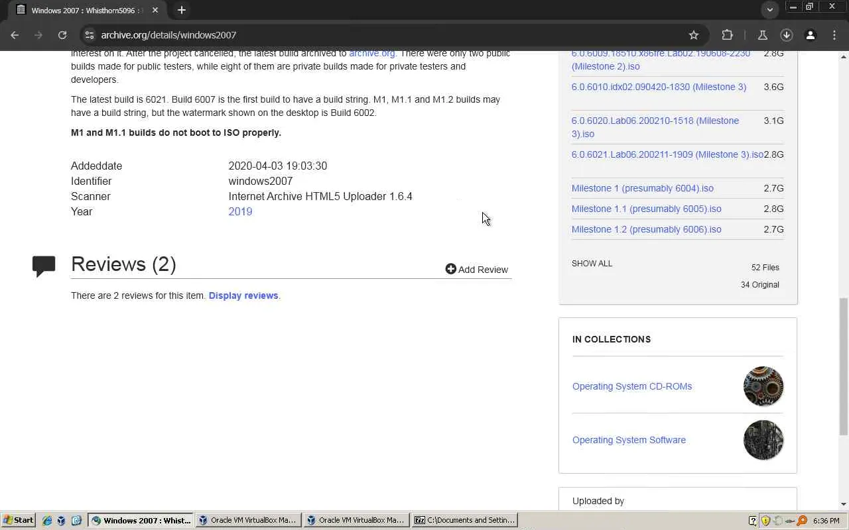Click the Windows 2007 Chrome taskbar button

coord(141,520)
